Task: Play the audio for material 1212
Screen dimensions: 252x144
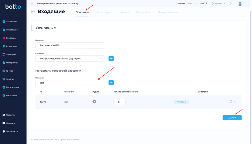Action: coord(94,101)
